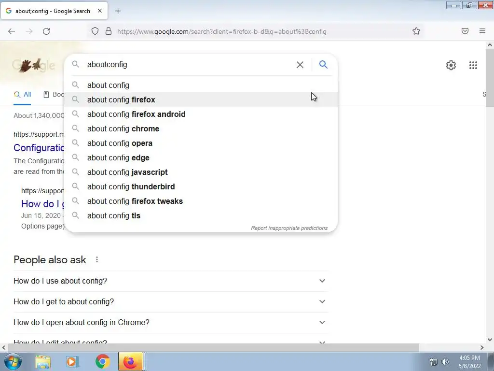Viewport: 494px width, 371px height.
Task: Choose suggestion 'about config firefox'
Action: pos(201,100)
